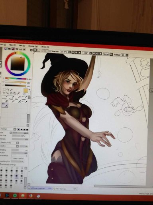Viewport: 153px width, 205px height.
Task: Click the swap foreground/background colors arrow
Action: click(x=29, y=90)
